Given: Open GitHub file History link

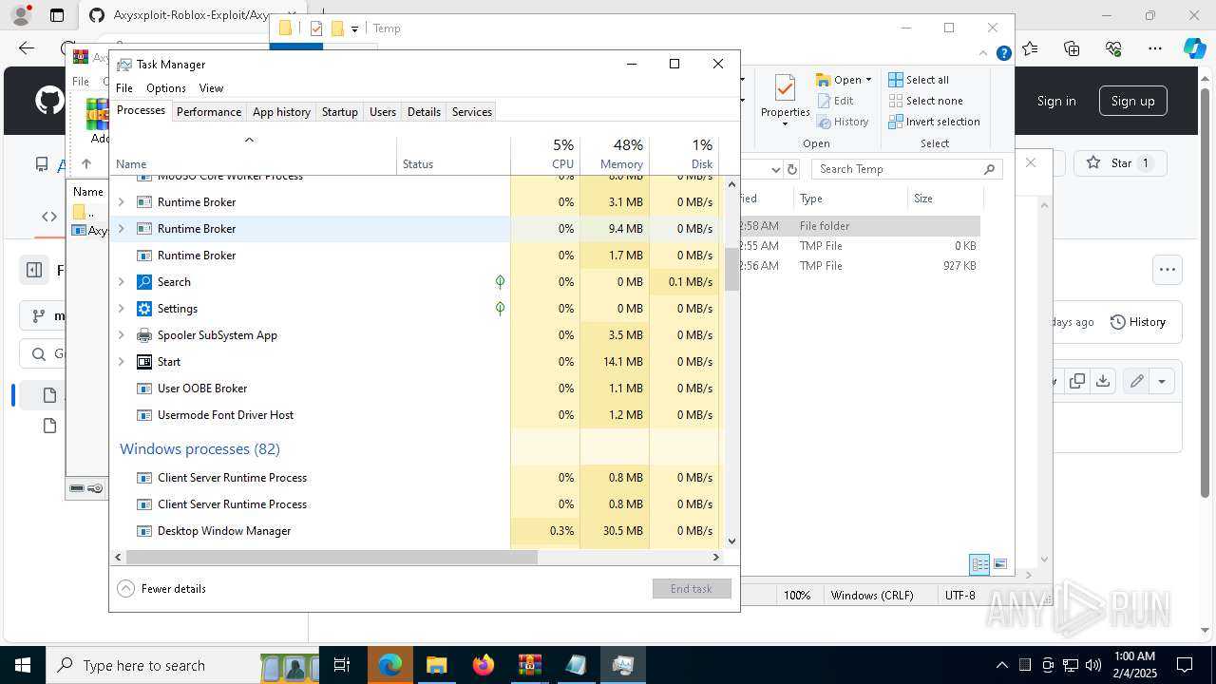Looking at the screenshot, I should point(1138,322).
